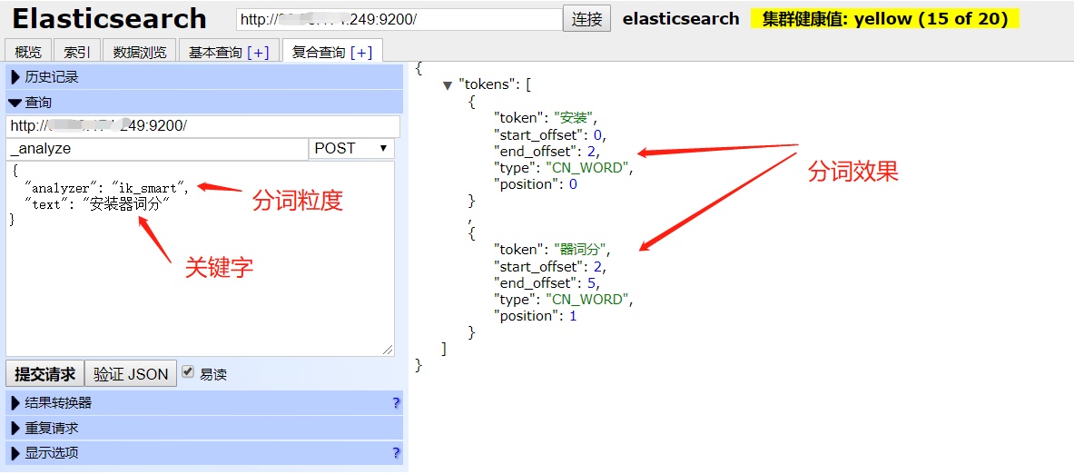Open the 概览 tab
This screenshot has height=474, width=1074.
(x=28, y=52)
